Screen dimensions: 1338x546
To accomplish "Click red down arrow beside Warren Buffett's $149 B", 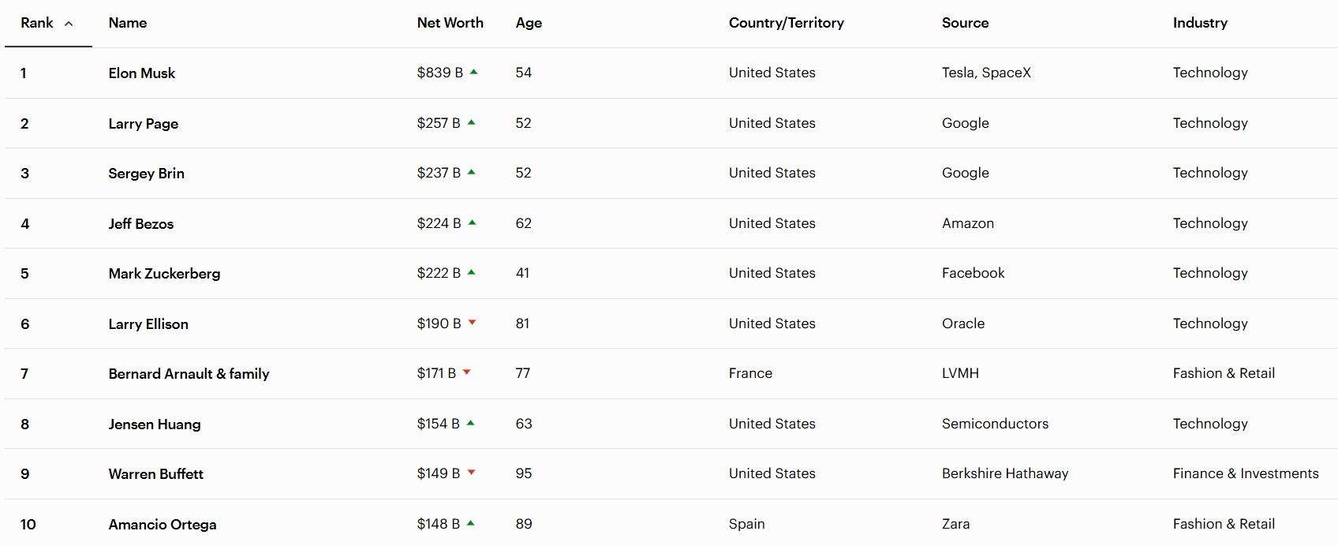I will coord(471,473).
